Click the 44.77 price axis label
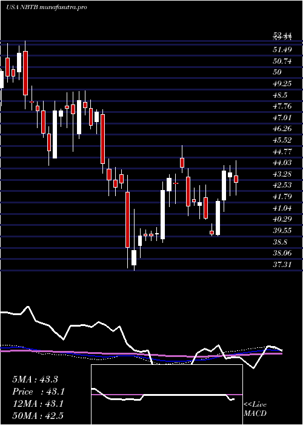 point(282,151)
